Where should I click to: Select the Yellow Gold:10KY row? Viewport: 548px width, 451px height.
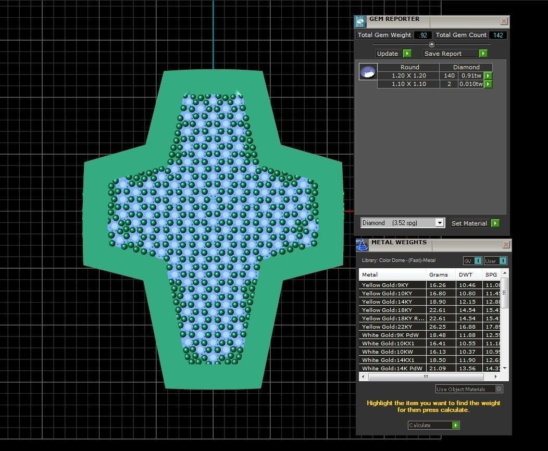430,293
